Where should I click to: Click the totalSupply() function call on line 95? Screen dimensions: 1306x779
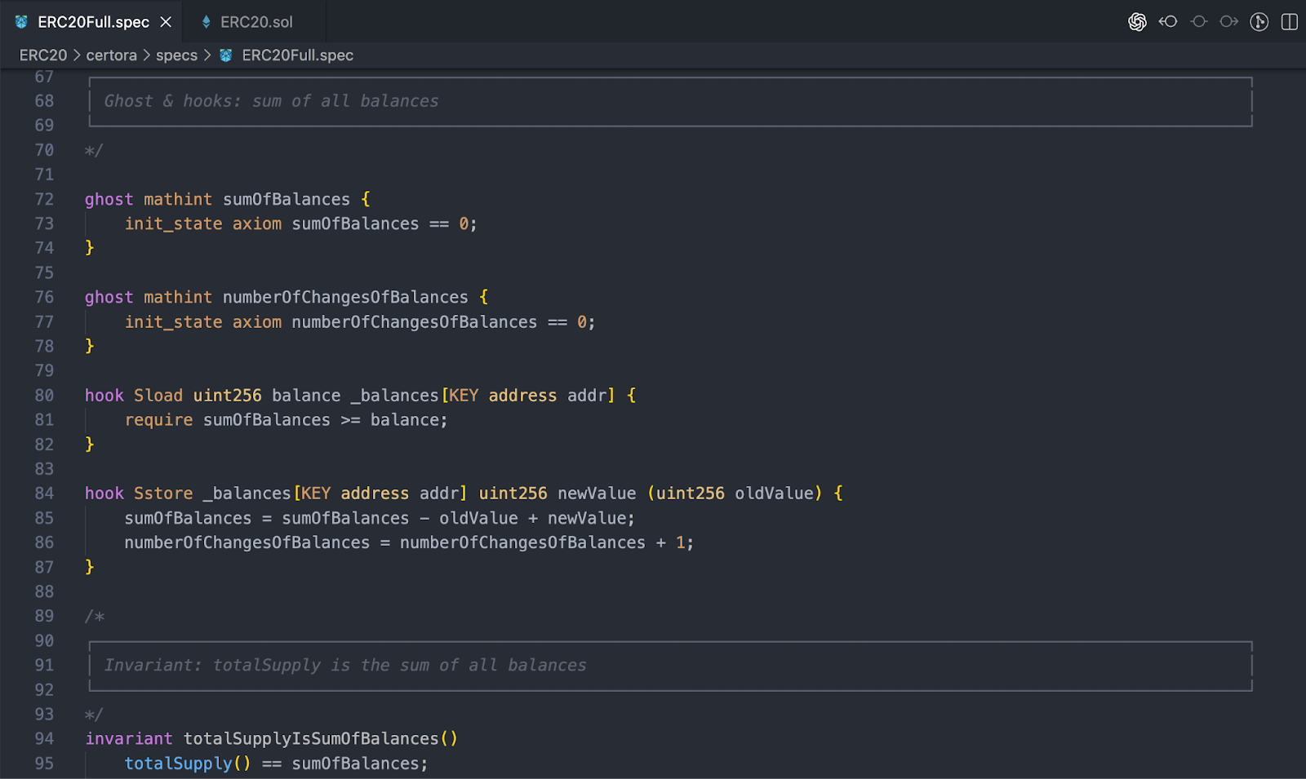coord(188,764)
